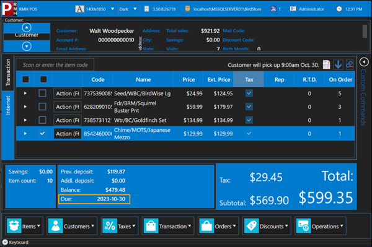Viewport: 372px width, 247px height.
Task: Click Action button for Goldfinch Set
Action: pos(68,120)
